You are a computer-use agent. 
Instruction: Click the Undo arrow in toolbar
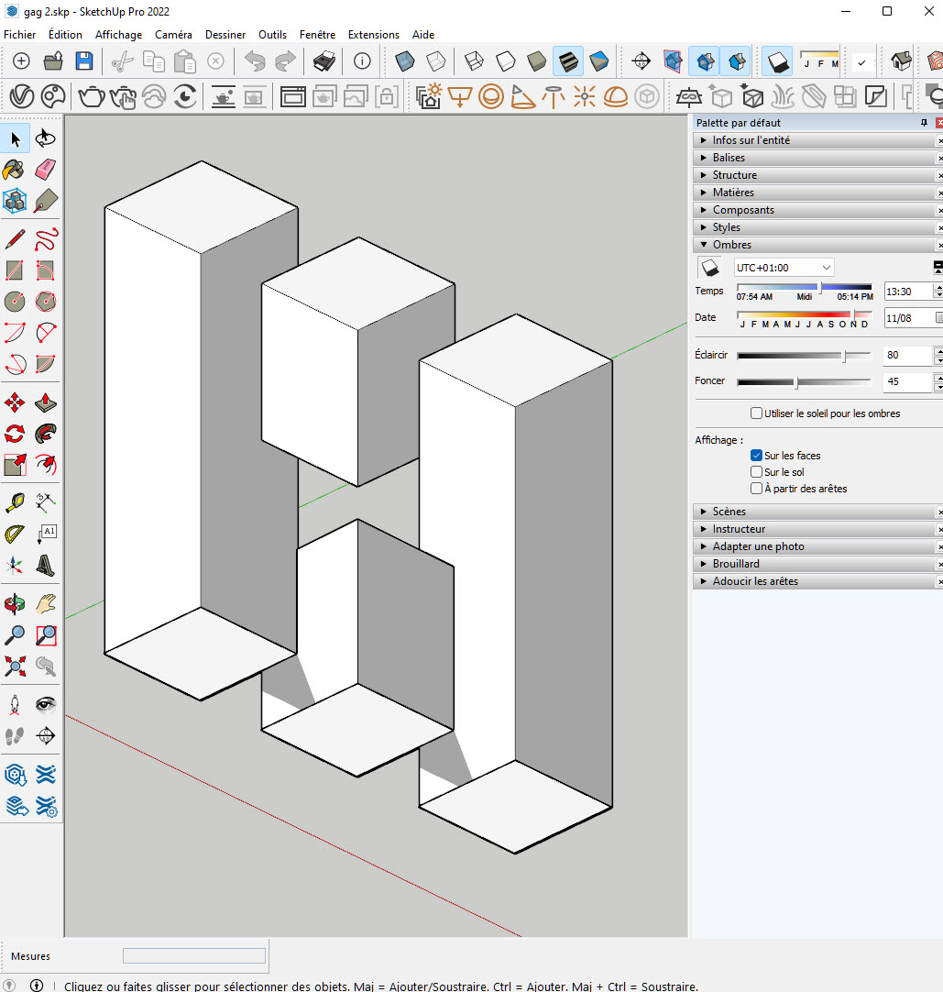coord(255,61)
